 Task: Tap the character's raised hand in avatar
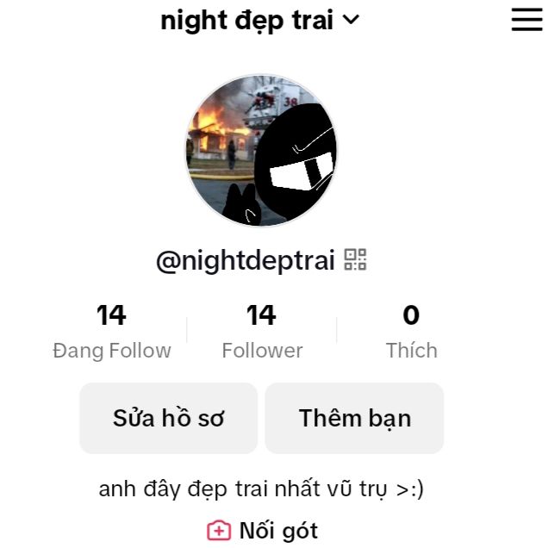[x=242, y=205]
